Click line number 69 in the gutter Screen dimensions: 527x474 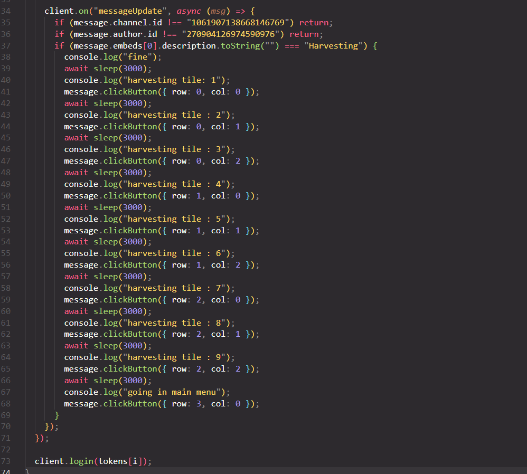point(6,415)
